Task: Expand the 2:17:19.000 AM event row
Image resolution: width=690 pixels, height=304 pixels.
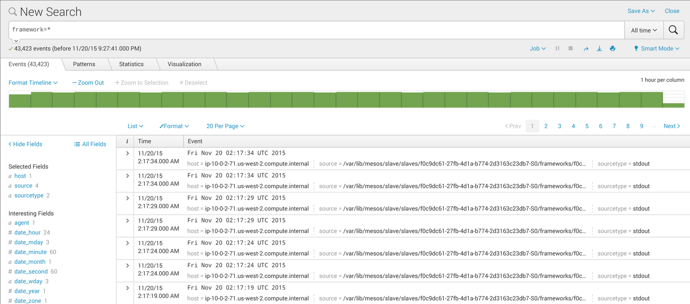Action: tap(127, 288)
